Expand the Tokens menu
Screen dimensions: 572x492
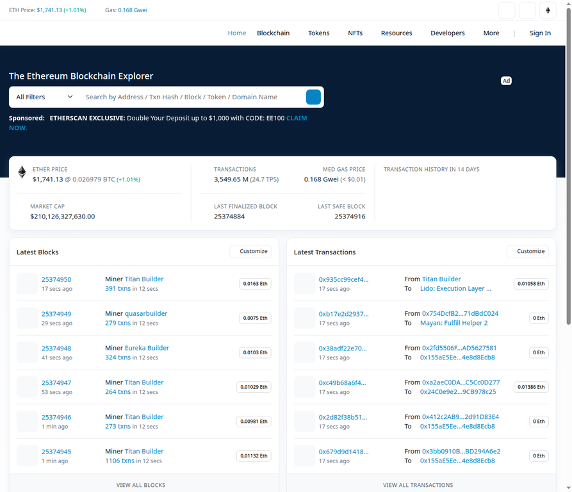319,33
